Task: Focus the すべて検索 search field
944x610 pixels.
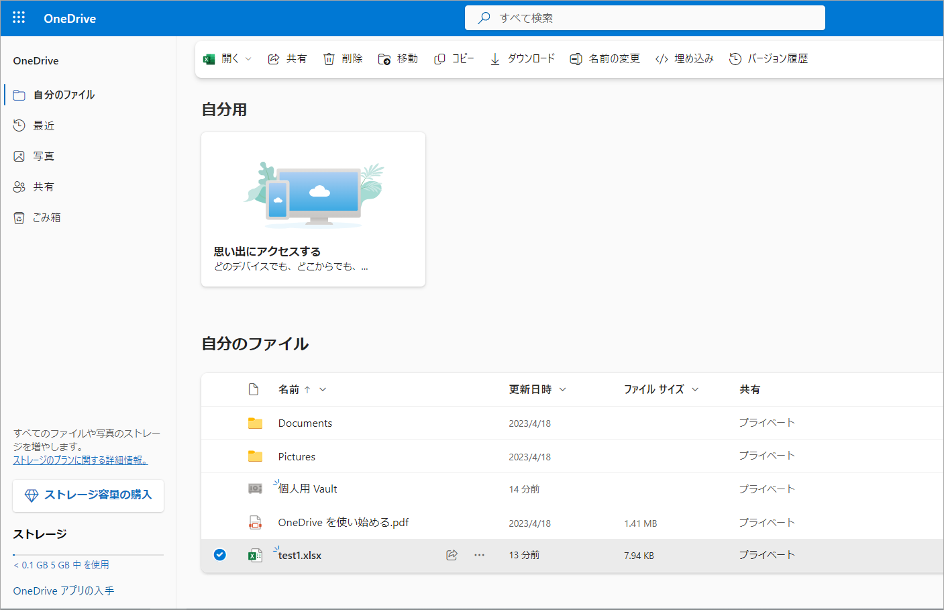Action: click(x=645, y=18)
